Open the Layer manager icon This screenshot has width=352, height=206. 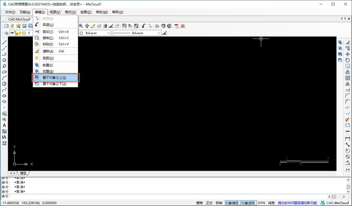6,33
